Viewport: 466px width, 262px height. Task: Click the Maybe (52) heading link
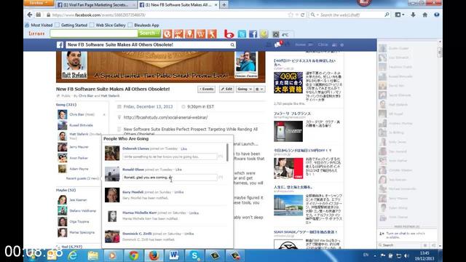tap(66, 190)
